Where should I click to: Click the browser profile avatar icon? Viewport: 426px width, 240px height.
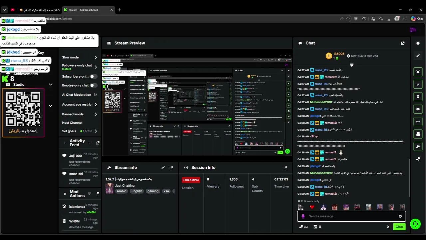[x=397, y=19]
